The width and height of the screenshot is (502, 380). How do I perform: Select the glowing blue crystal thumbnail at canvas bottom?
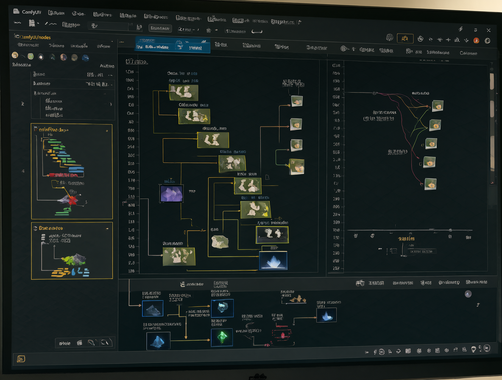coord(273,260)
